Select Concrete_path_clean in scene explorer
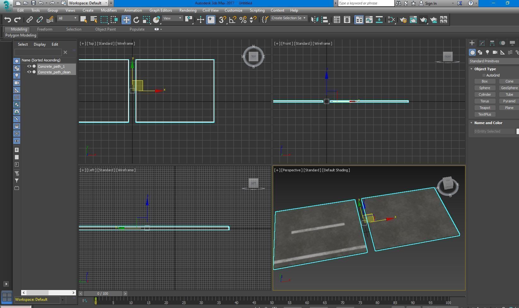 [x=54, y=72]
